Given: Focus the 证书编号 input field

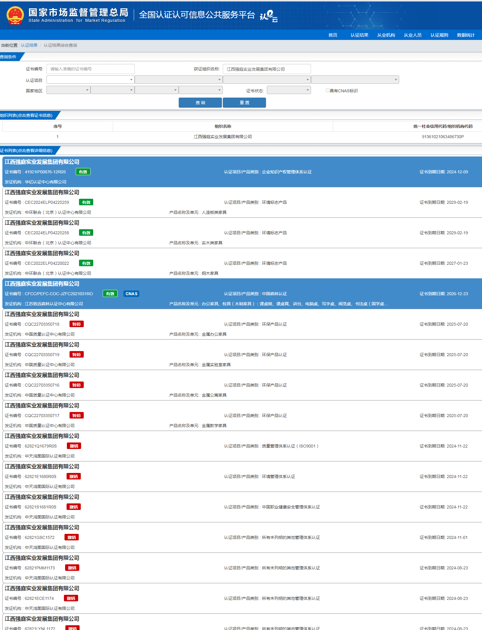Looking at the screenshot, I should 90,69.
